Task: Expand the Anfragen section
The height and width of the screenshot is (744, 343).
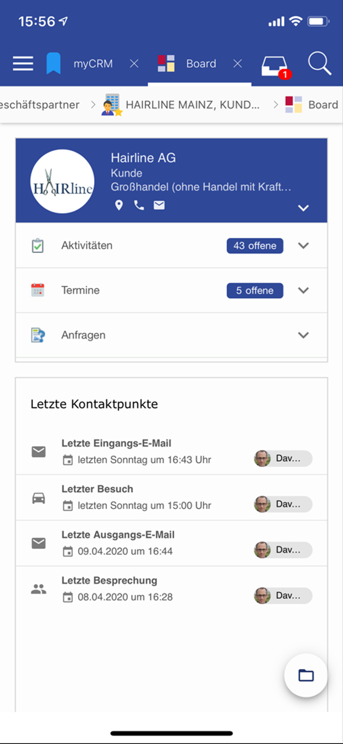Action: click(303, 335)
